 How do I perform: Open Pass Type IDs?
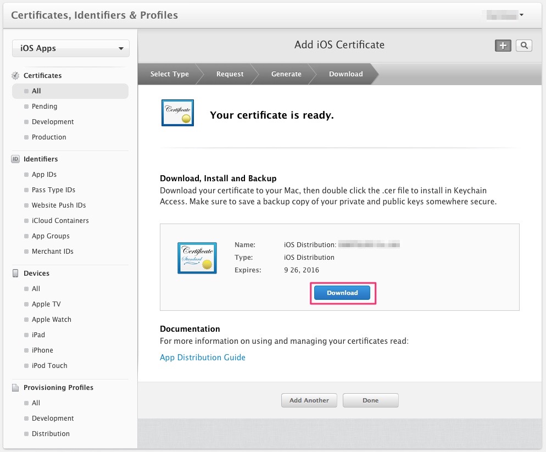tap(53, 190)
